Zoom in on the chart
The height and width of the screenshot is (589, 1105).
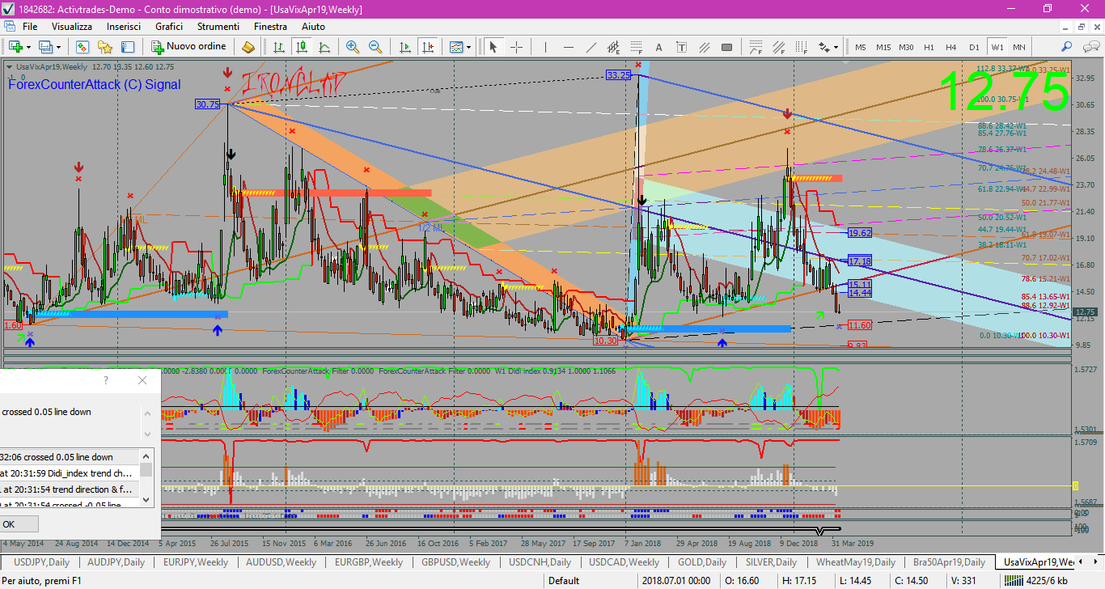[x=353, y=47]
